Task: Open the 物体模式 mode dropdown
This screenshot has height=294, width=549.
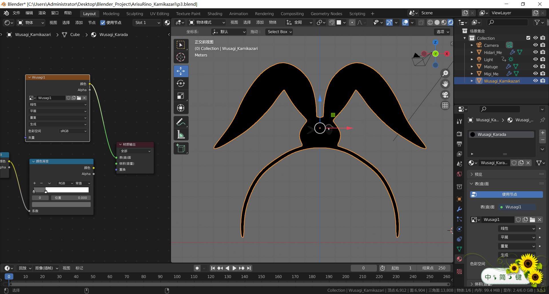Action: pos(207,22)
